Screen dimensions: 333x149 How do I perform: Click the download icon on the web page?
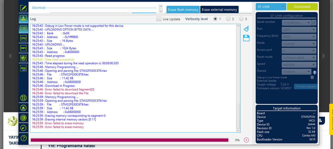pos(321,120)
